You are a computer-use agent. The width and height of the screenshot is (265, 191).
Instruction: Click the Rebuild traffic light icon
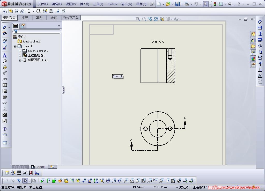(215, 4)
